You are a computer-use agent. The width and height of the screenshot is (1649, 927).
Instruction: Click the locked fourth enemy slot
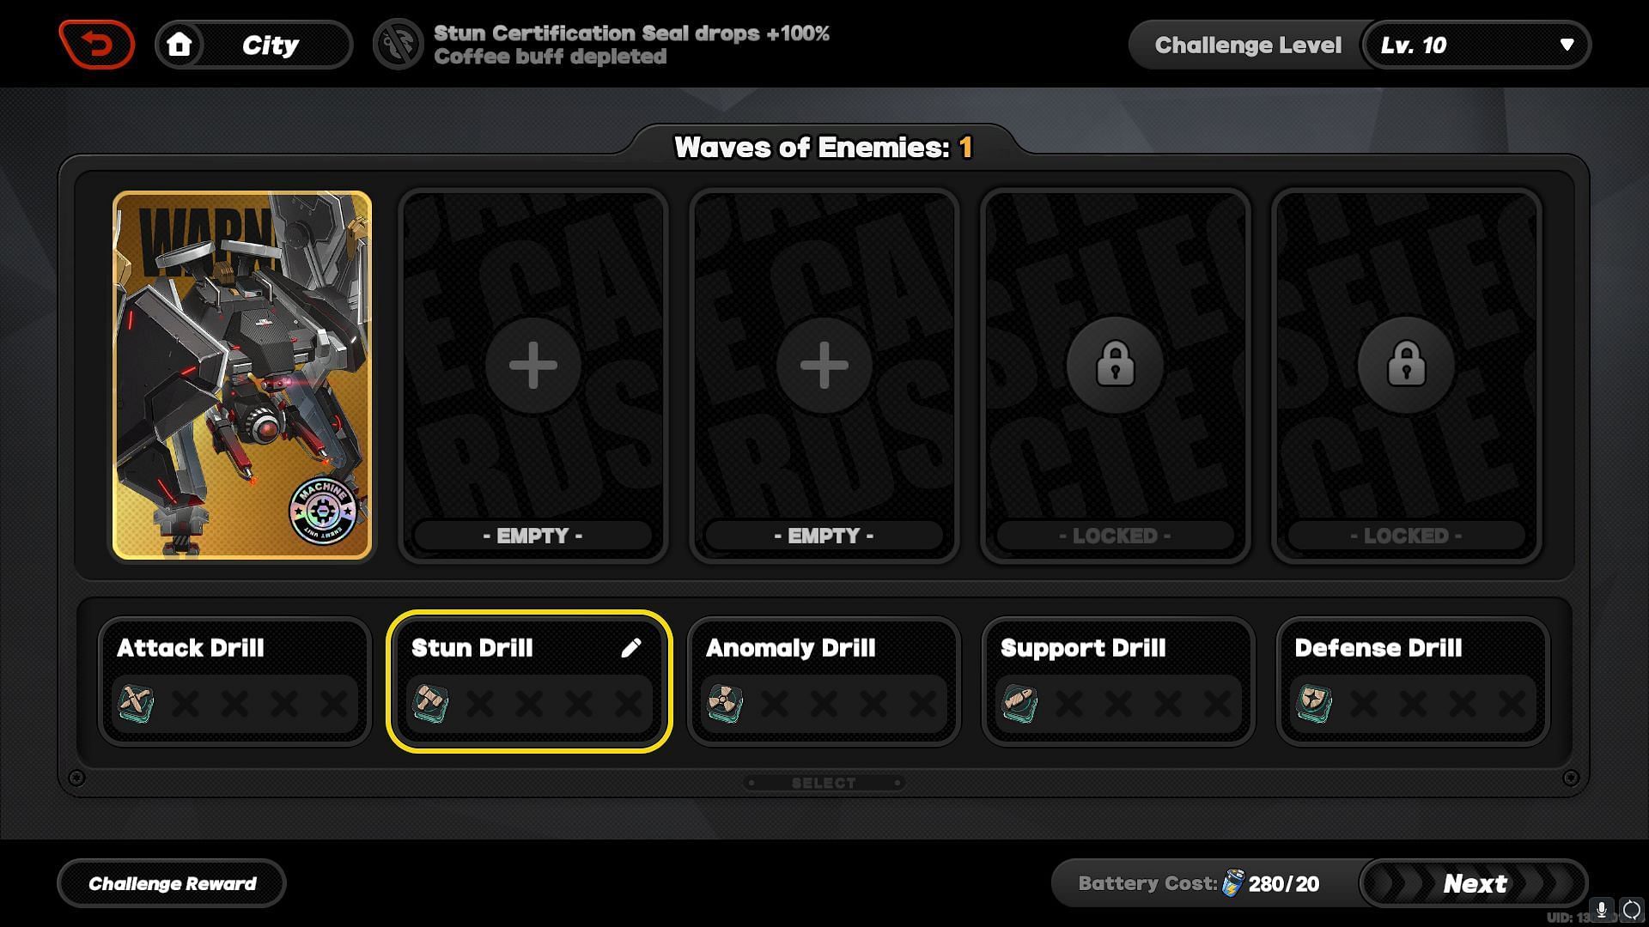(x=1113, y=363)
